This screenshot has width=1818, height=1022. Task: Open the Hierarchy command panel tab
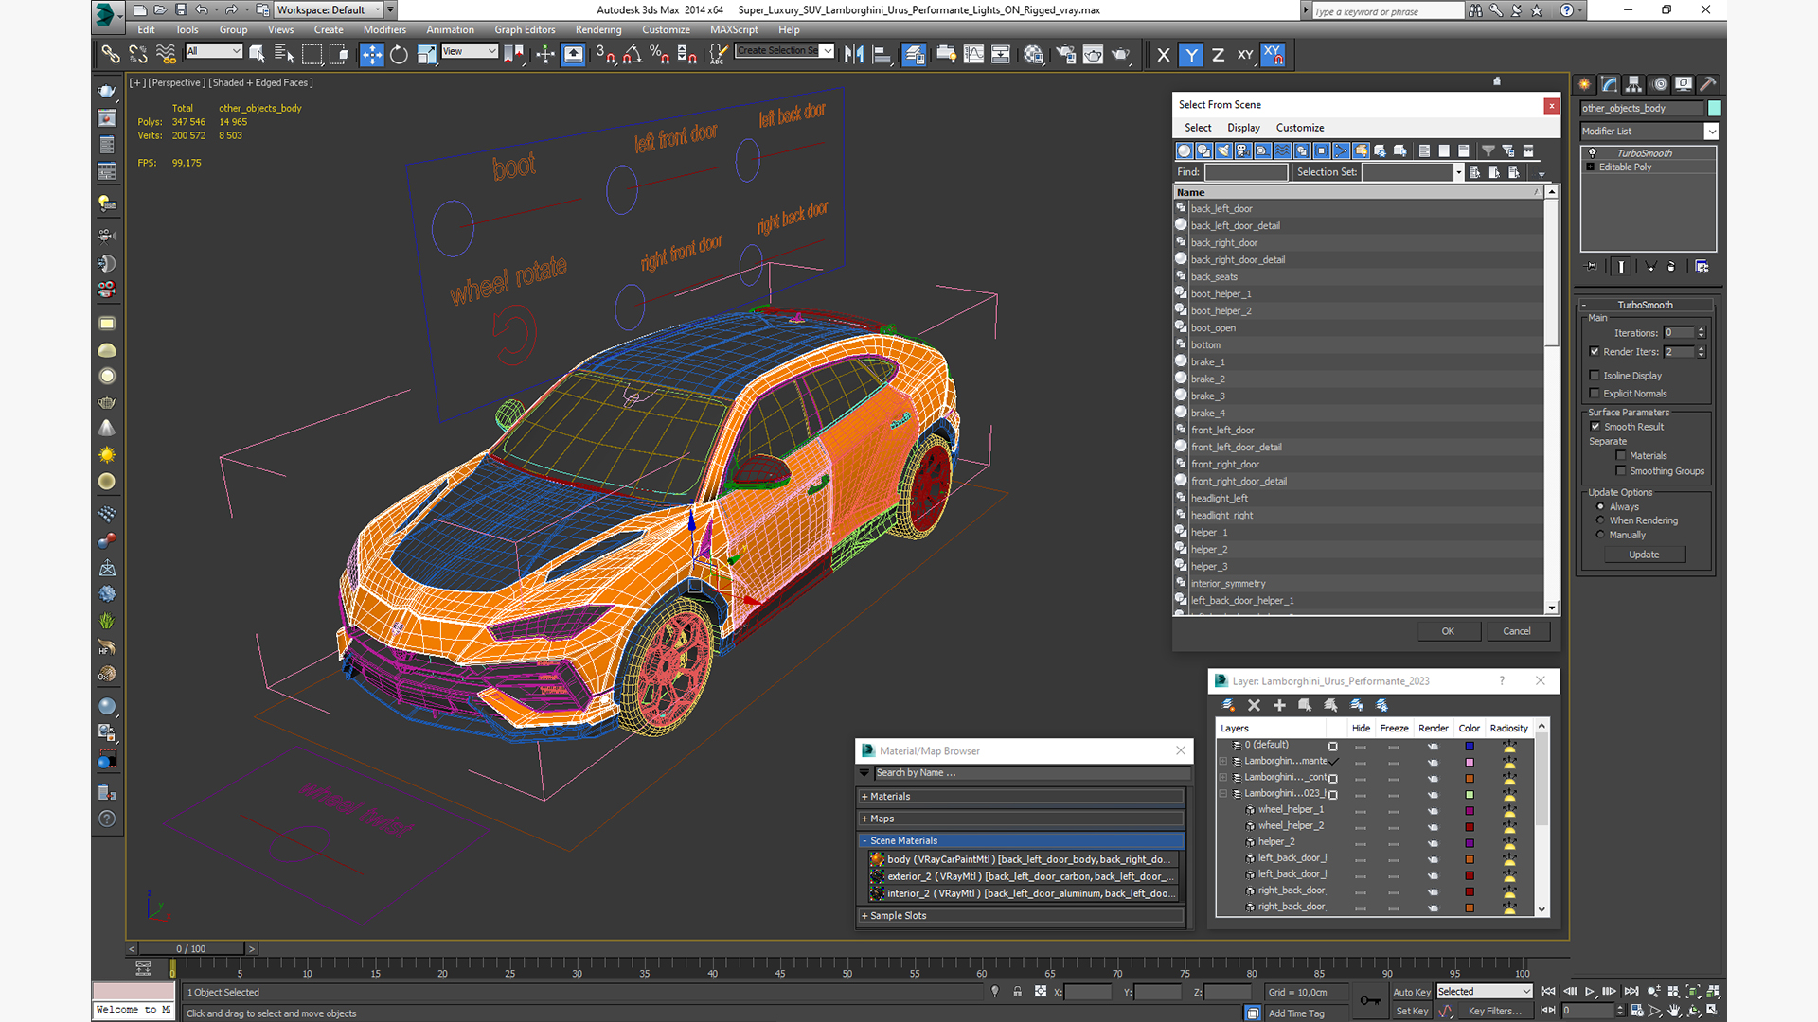pos(1634,84)
